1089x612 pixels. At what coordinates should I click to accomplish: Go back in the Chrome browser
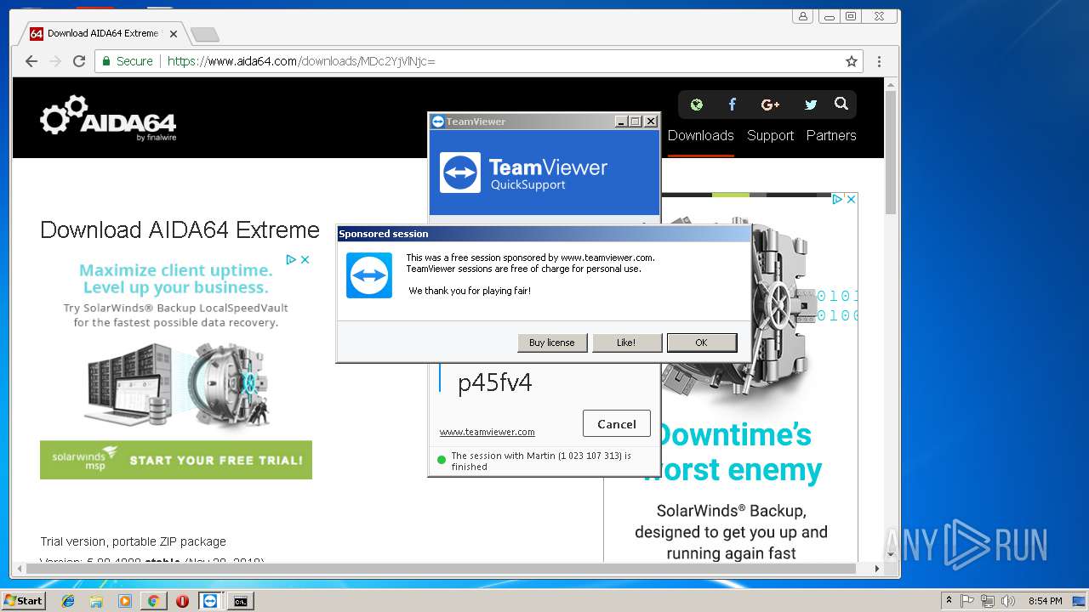tap(31, 61)
